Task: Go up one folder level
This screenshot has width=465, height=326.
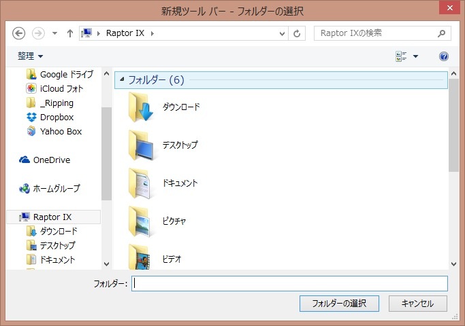Action: tap(70, 33)
